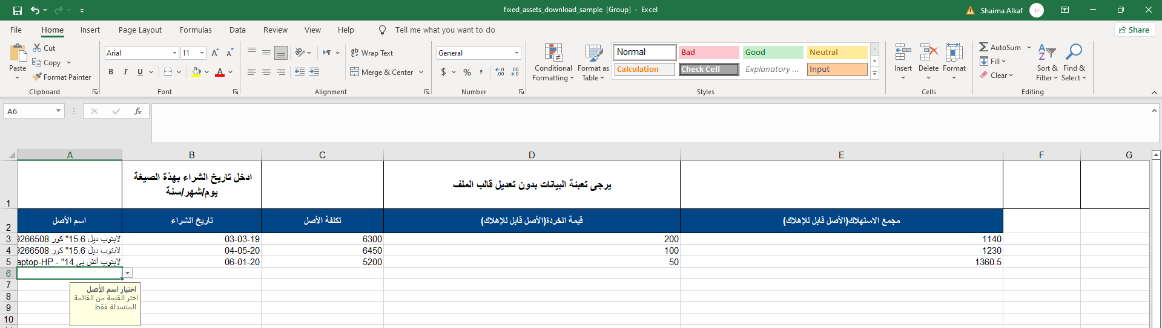Toggle Bold formatting
This screenshot has width=1162, height=328.
click(x=111, y=72)
